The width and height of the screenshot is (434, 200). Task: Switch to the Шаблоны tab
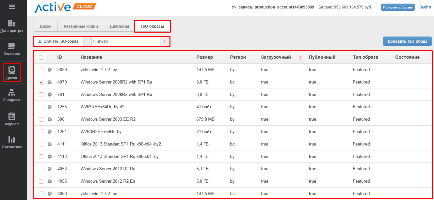point(119,26)
